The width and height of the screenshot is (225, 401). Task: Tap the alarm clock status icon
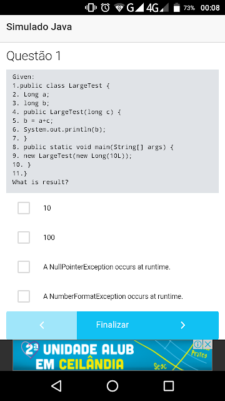point(105,8)
